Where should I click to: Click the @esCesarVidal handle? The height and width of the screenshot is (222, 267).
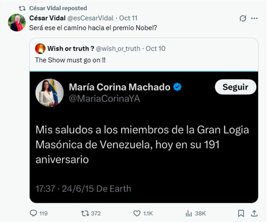[92, 18]
